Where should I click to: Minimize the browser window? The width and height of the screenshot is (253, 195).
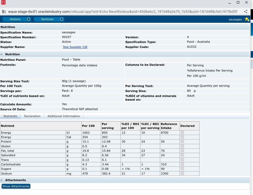pyautogui.click(x=230, y=3)
